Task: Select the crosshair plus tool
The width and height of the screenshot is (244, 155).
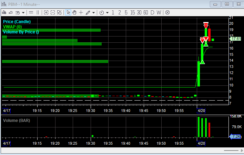Action: (x=81, y=12)
